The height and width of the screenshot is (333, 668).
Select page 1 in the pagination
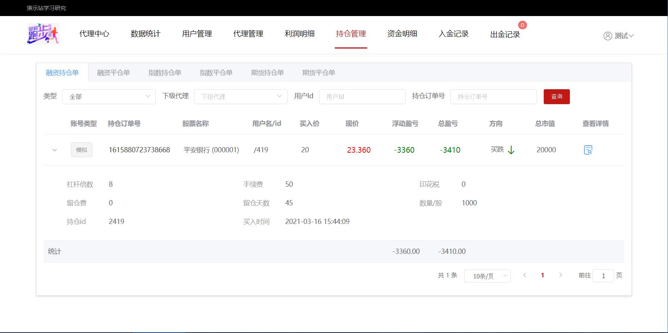point(543,275)
